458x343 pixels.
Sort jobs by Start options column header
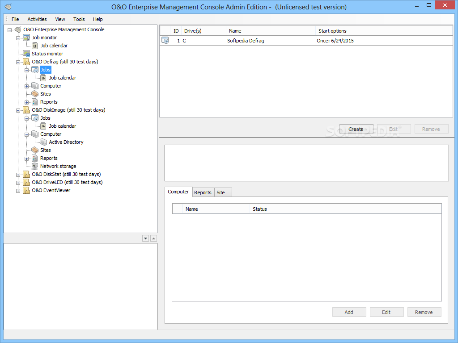coord(383,31)
